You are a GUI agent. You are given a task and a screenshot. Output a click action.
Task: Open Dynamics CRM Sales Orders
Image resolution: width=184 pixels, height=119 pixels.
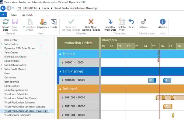pos(20,48)
